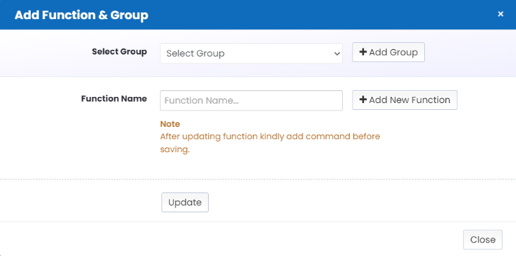Click the Add Group button

click(x=388, y=52)
